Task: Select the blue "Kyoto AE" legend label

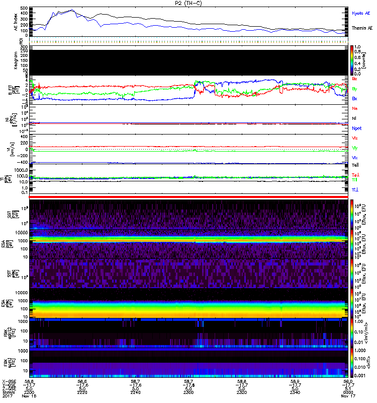Action: tap(361, 13)
